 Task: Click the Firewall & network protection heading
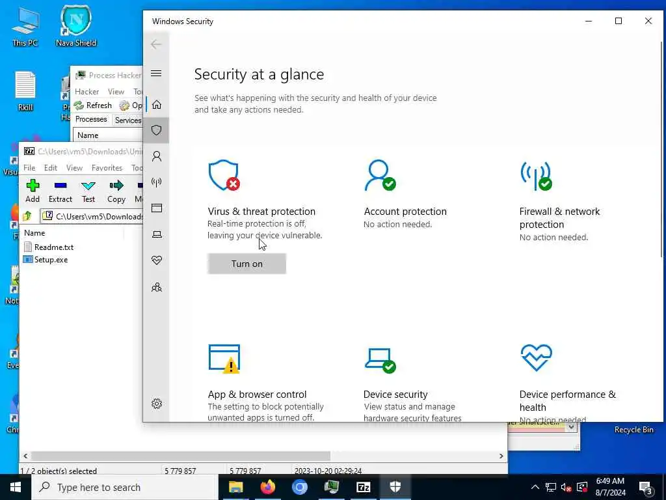coord(559,217)
